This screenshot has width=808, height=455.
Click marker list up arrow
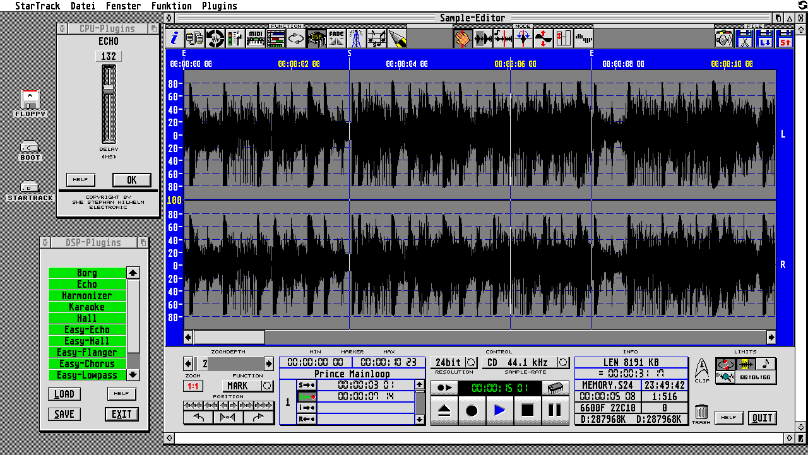(420, 384)
